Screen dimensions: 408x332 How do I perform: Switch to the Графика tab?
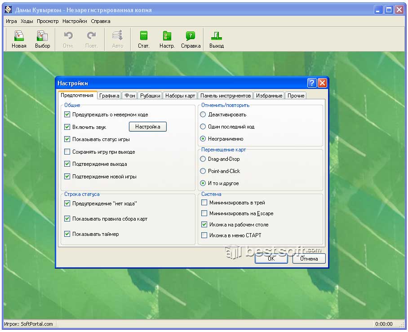(109, 96)
